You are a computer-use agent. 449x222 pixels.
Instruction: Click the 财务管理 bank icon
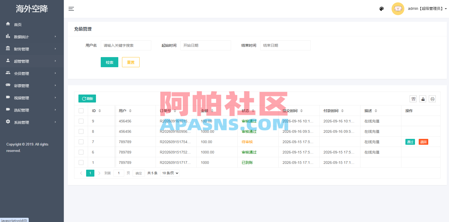pyautogui.click(x=8, y=48)
